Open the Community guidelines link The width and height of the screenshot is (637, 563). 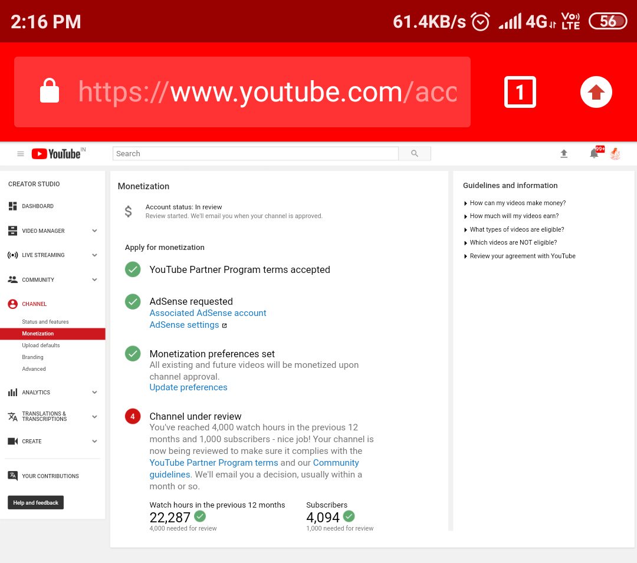(x=254, y=469)
